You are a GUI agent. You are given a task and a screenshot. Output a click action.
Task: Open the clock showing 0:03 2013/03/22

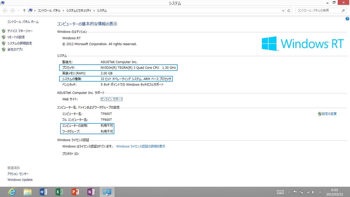pyautogui.click(x=334, y=192)
